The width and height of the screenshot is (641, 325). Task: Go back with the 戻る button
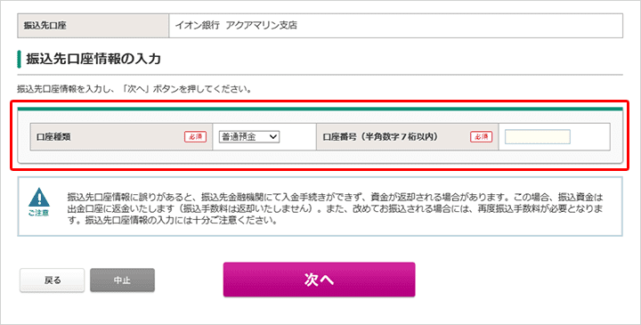pos(53,280)
